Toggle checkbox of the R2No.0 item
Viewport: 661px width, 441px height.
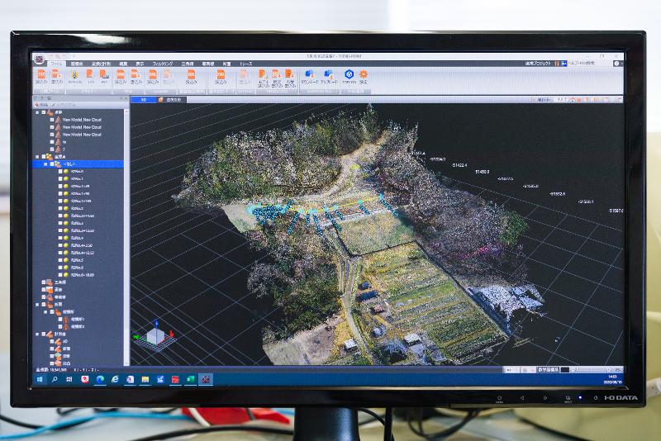(61, 172)
